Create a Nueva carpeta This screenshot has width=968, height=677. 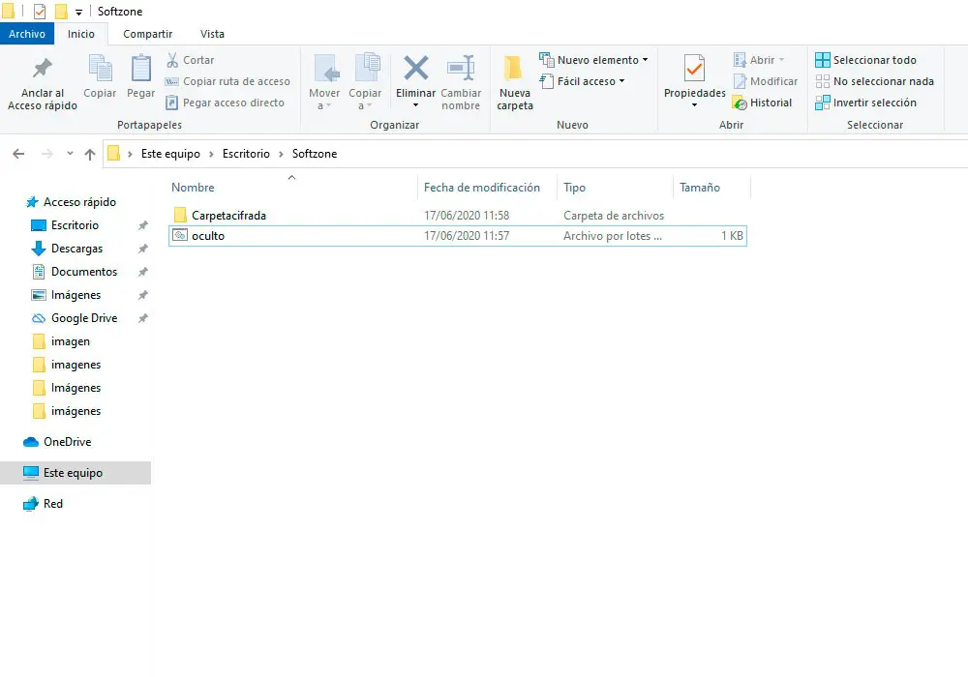click(514, 83)
